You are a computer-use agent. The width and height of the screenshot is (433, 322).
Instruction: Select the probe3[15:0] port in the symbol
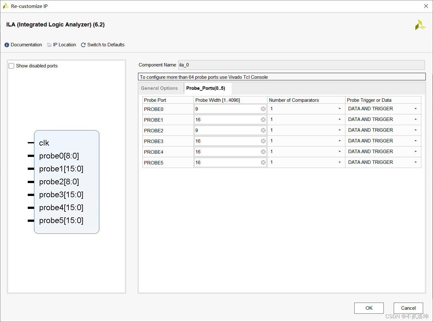click(x=61, y=195)
